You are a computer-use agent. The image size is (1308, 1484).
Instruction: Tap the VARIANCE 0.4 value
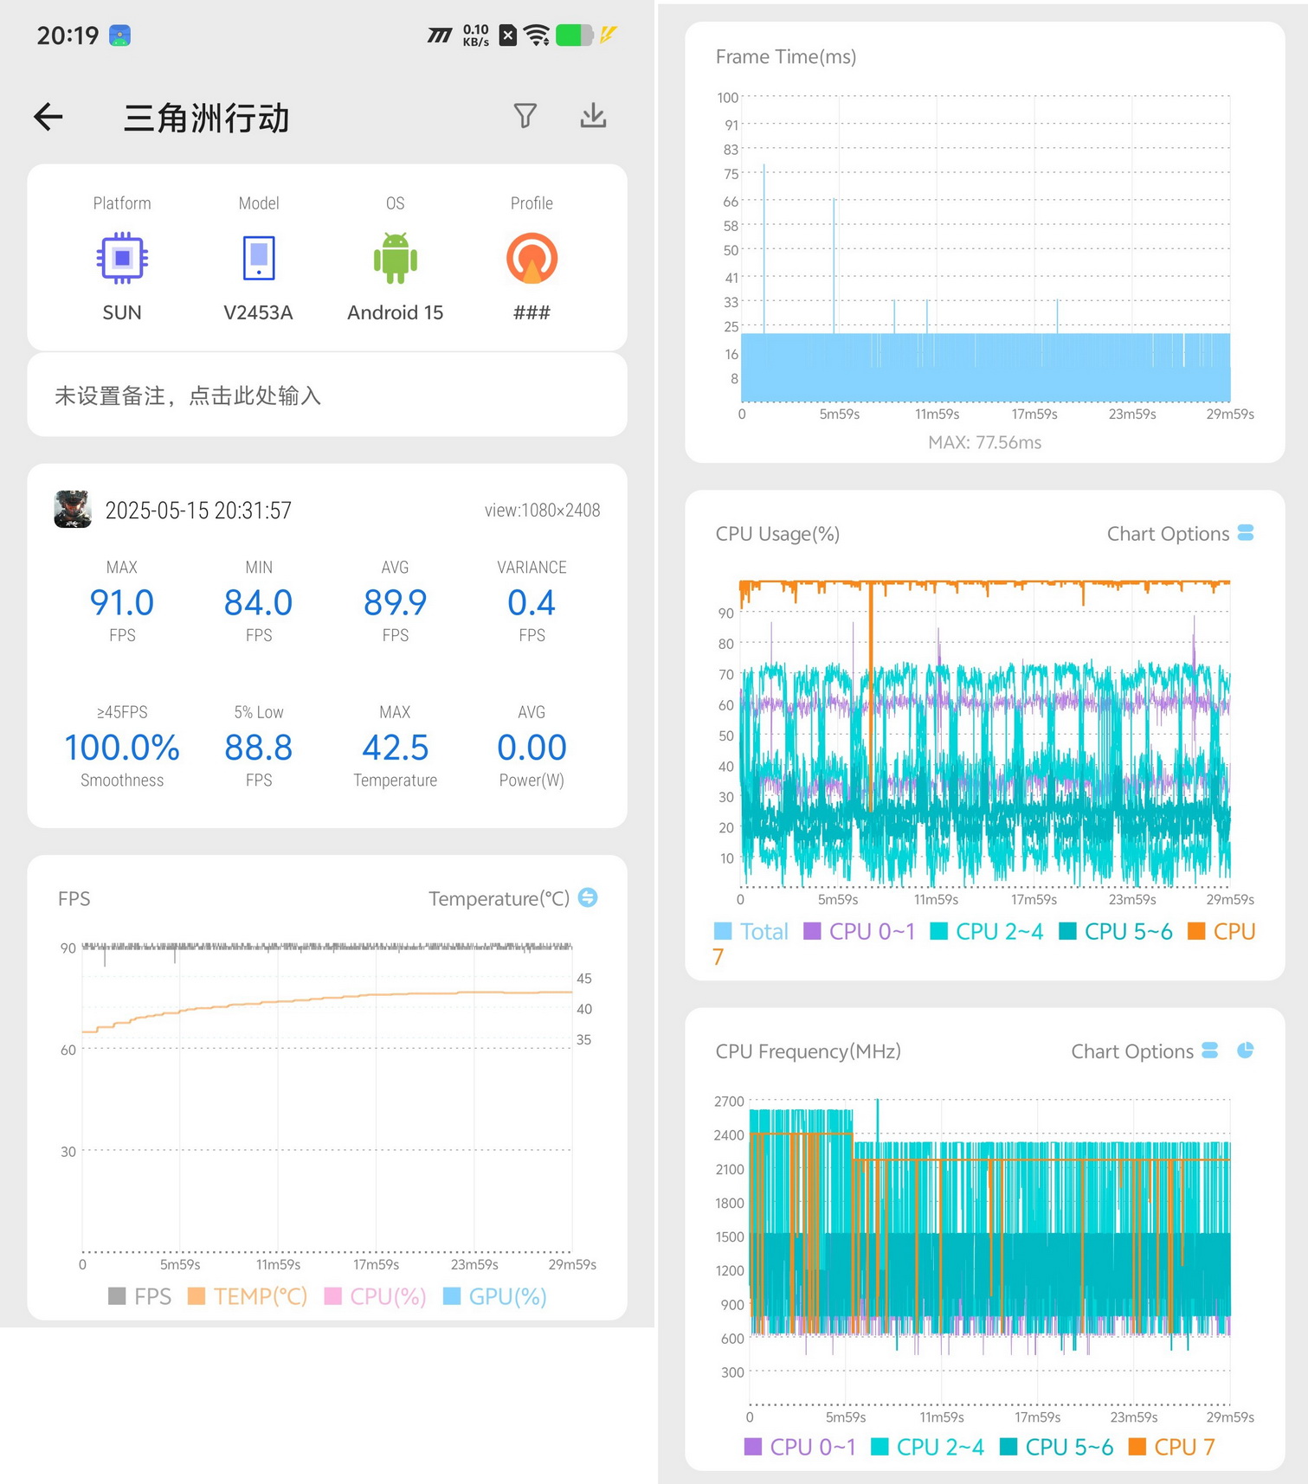click(x=532, y=602)
